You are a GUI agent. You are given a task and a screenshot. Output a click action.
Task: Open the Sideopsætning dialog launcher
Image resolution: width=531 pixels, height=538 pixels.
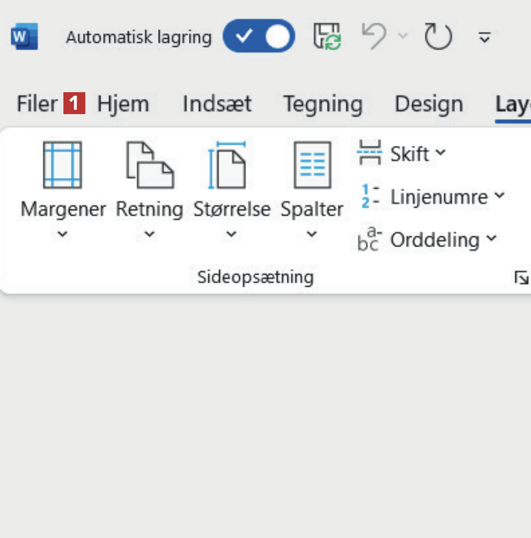tap(521, 277)
